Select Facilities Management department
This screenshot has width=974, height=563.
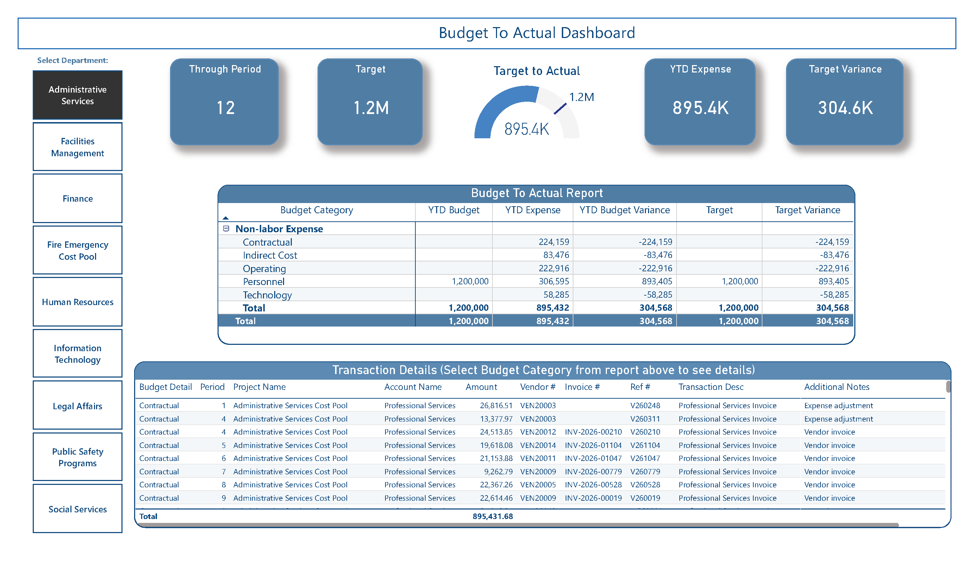[x=77, y=146]
